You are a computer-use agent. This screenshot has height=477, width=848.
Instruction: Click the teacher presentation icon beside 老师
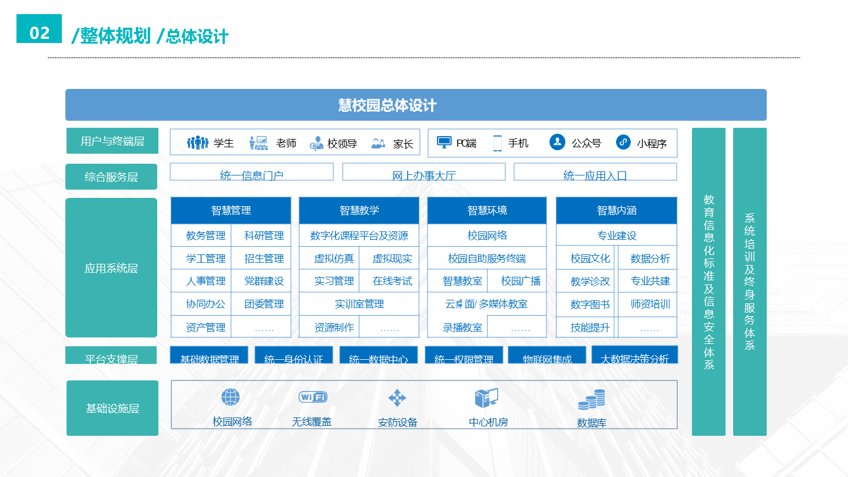click(x=259, y=143)
